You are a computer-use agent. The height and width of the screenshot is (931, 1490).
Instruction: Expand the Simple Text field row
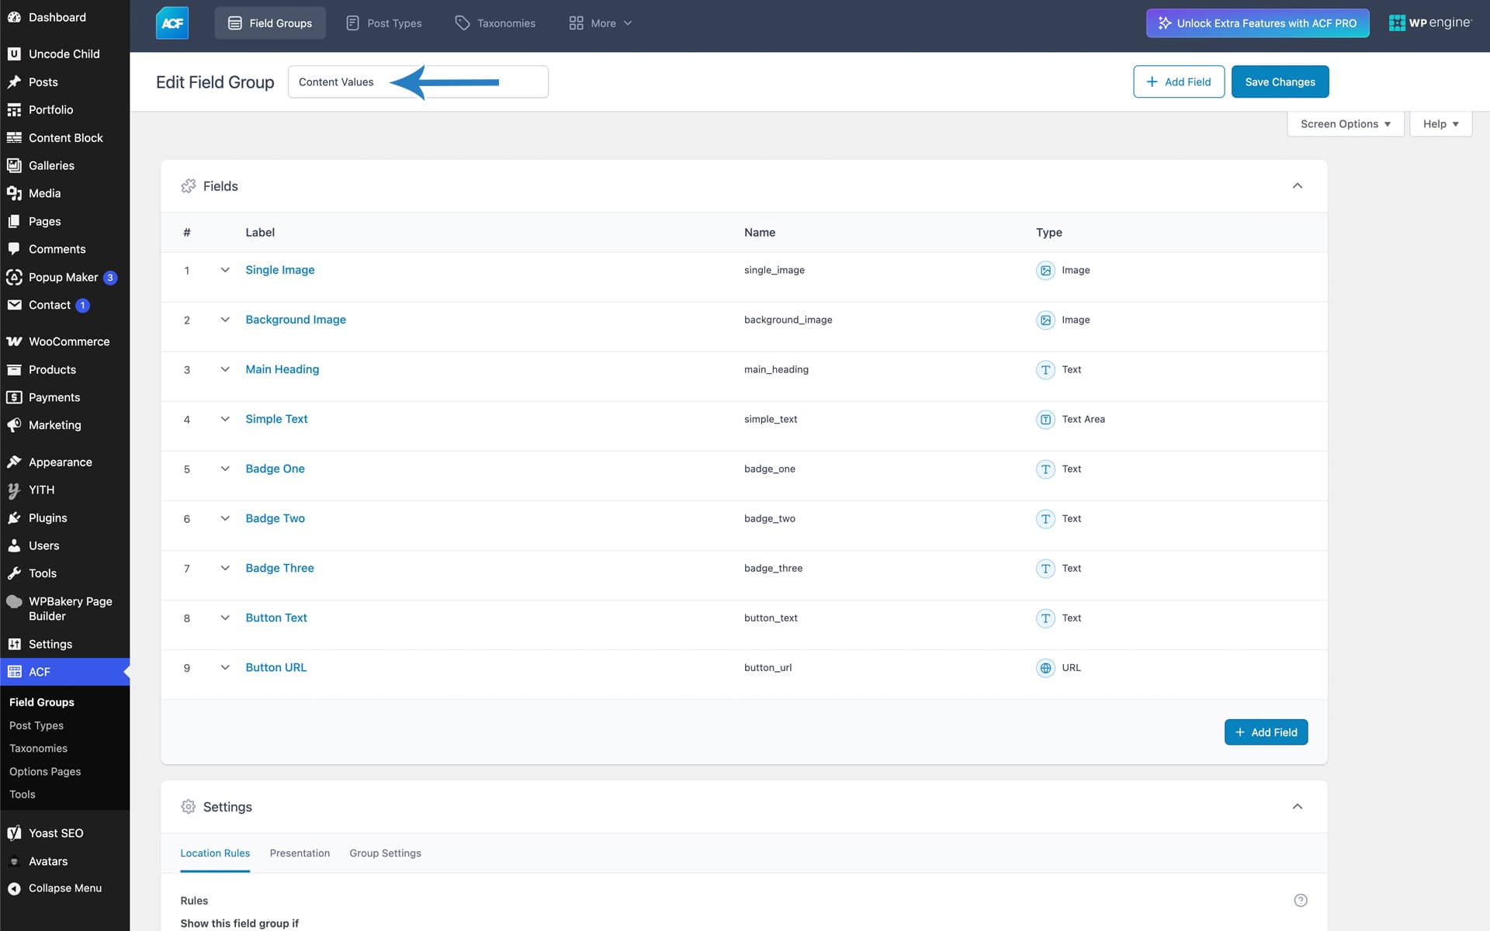tap(225, 419)
